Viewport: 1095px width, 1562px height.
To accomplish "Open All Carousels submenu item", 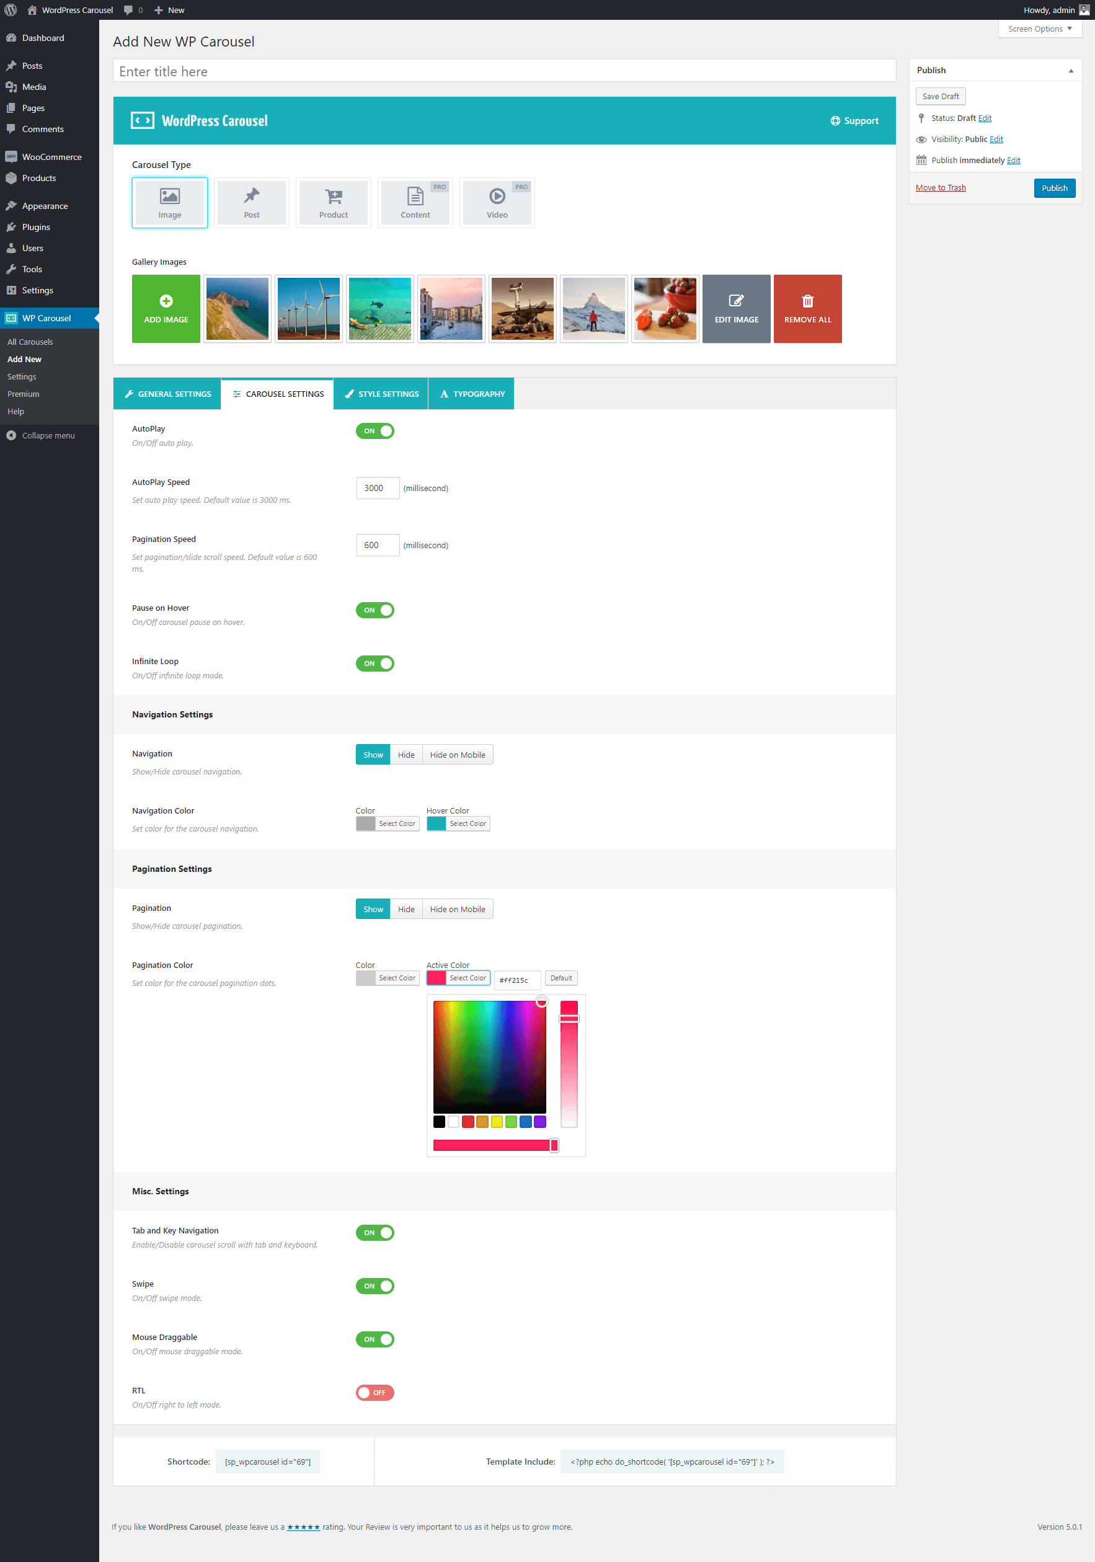I will [x=30, y=342].
